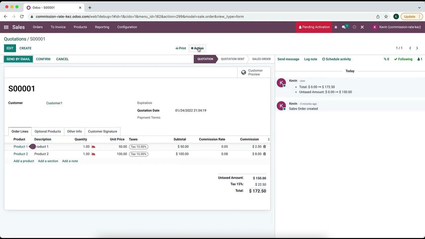Viewport: 425px width, 239px height.
Task: Click Log note in chatter
Action: pyautogui.click(x=311, y=59)
